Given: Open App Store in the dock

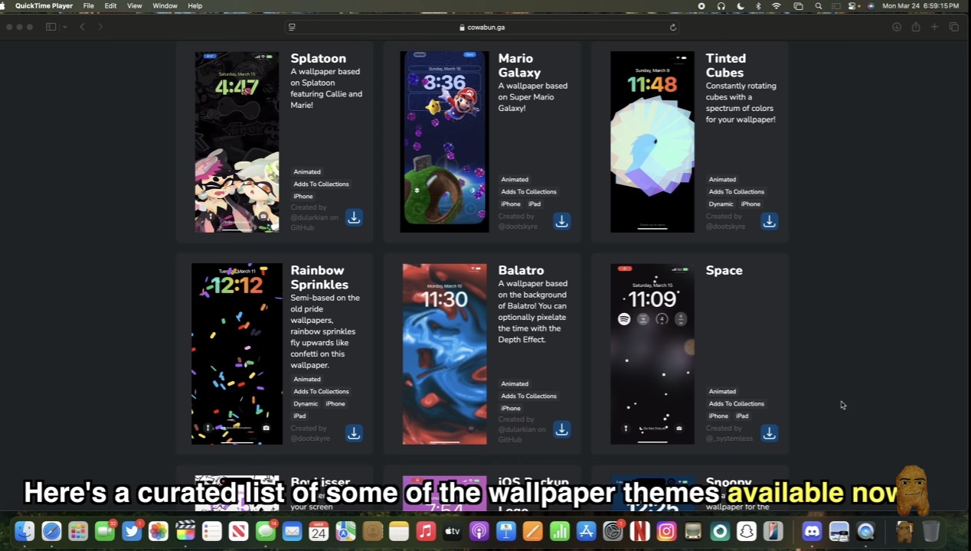Looking at the screenshot, I should tap(586, 531).
